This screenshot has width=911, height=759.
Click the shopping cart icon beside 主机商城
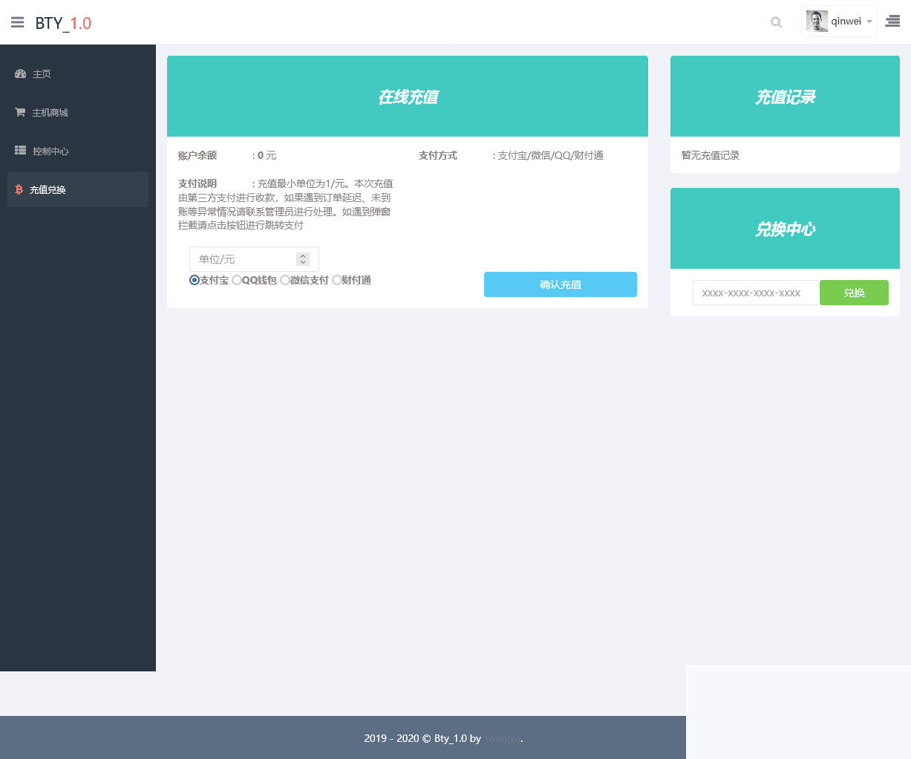(19, 112)
